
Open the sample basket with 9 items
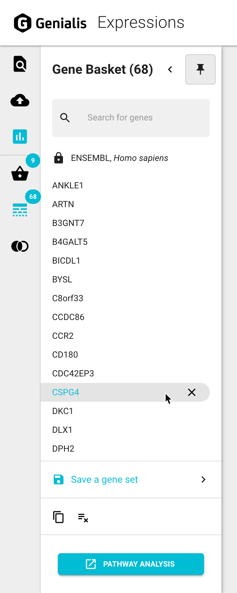tap(20, 174)
